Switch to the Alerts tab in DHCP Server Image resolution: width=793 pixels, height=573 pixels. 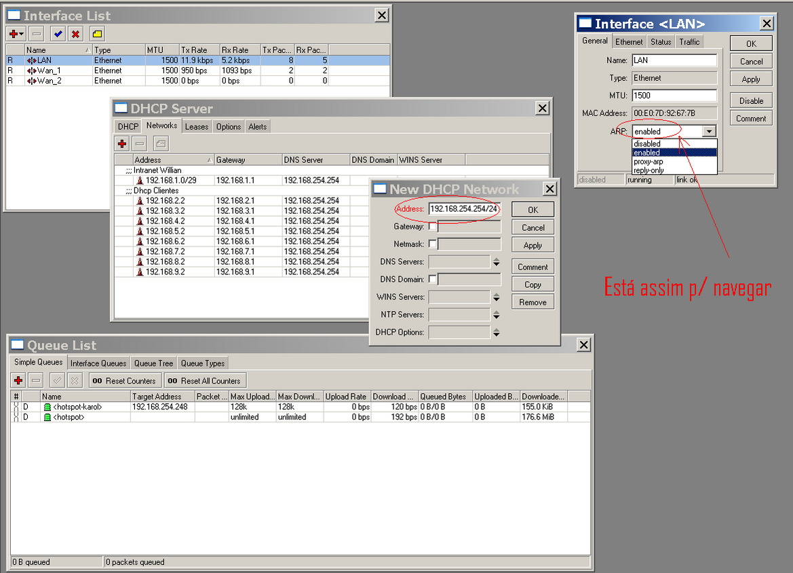257,126
